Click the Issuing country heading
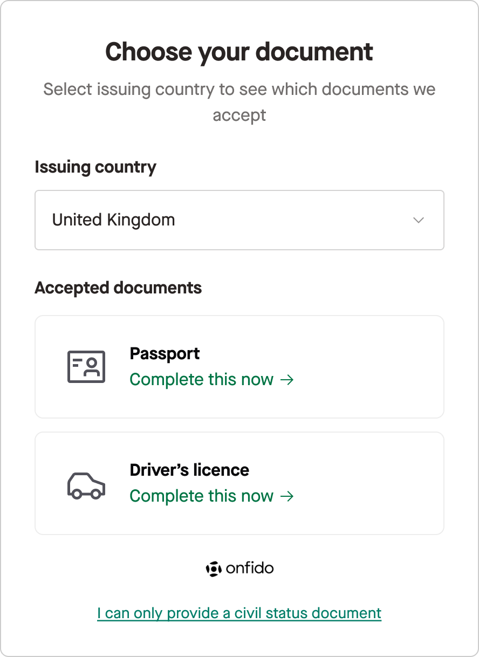This screenshot has height=657, width=479. coord(95,167)
